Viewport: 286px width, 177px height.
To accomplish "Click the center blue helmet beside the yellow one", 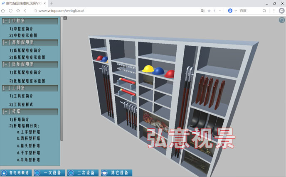I will pyautogui.click(x=158, y=71).
